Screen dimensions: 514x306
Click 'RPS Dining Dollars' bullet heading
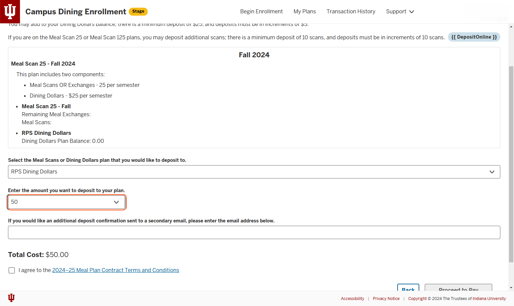click(x=46, y=133)
